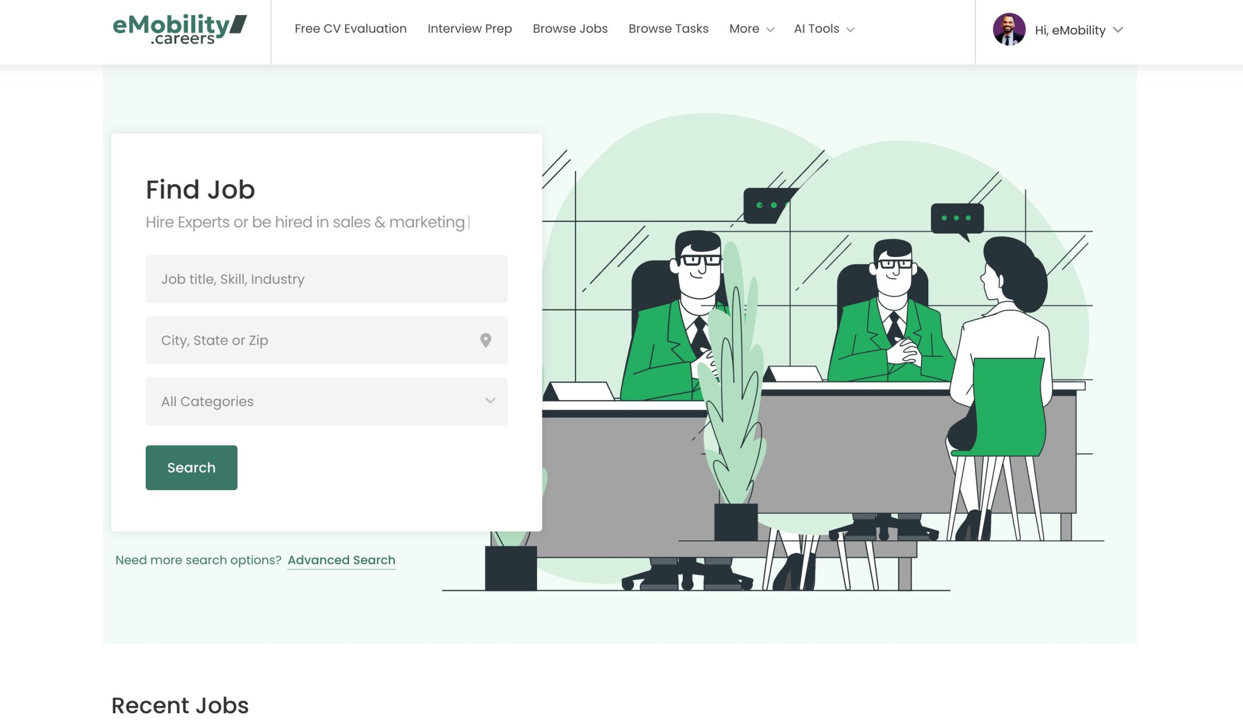Click the All Categories dropdown arrow

click(490, 401)
